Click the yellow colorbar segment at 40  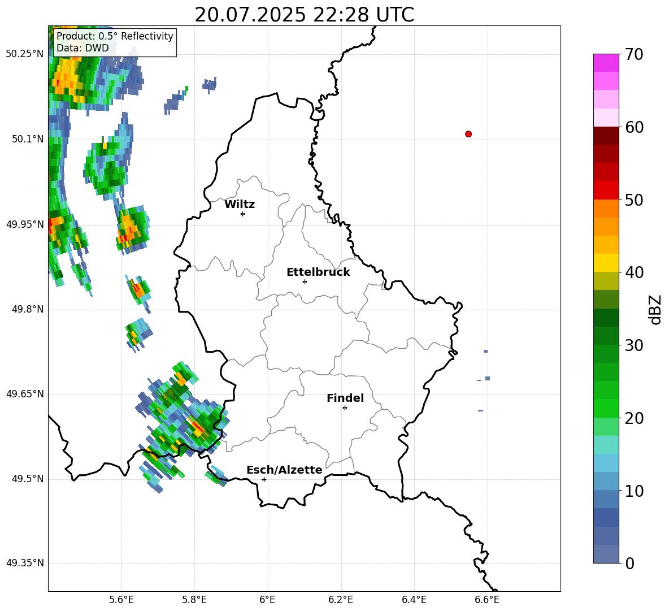pos(606,263)
